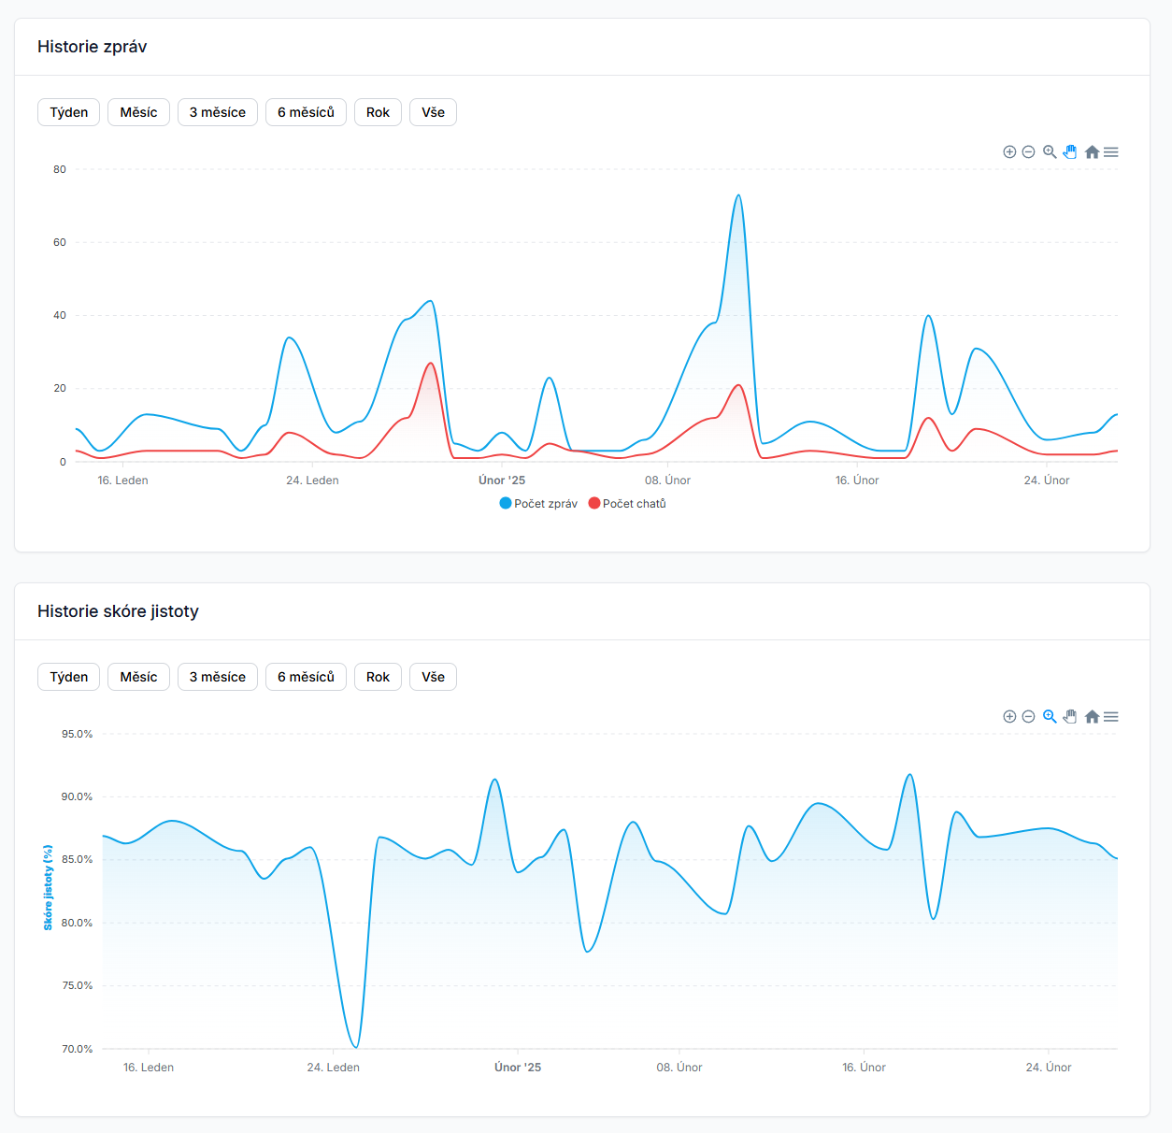Open the hamburger menu on message history chart
Image resolution: width=1172 pixels, height=1133 pixels.
point(1111,151)
